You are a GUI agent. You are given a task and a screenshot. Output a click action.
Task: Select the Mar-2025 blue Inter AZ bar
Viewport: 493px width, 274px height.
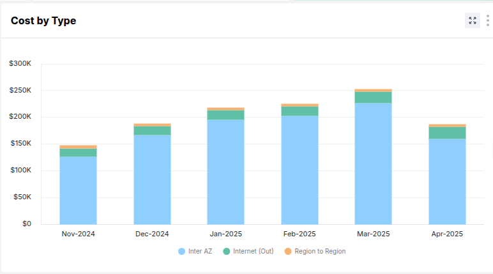tap(373, 163)
